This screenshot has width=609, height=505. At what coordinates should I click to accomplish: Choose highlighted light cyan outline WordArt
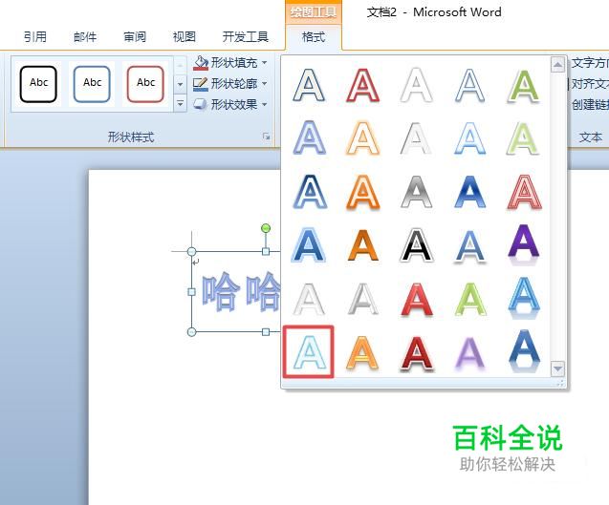pos(309,351)
